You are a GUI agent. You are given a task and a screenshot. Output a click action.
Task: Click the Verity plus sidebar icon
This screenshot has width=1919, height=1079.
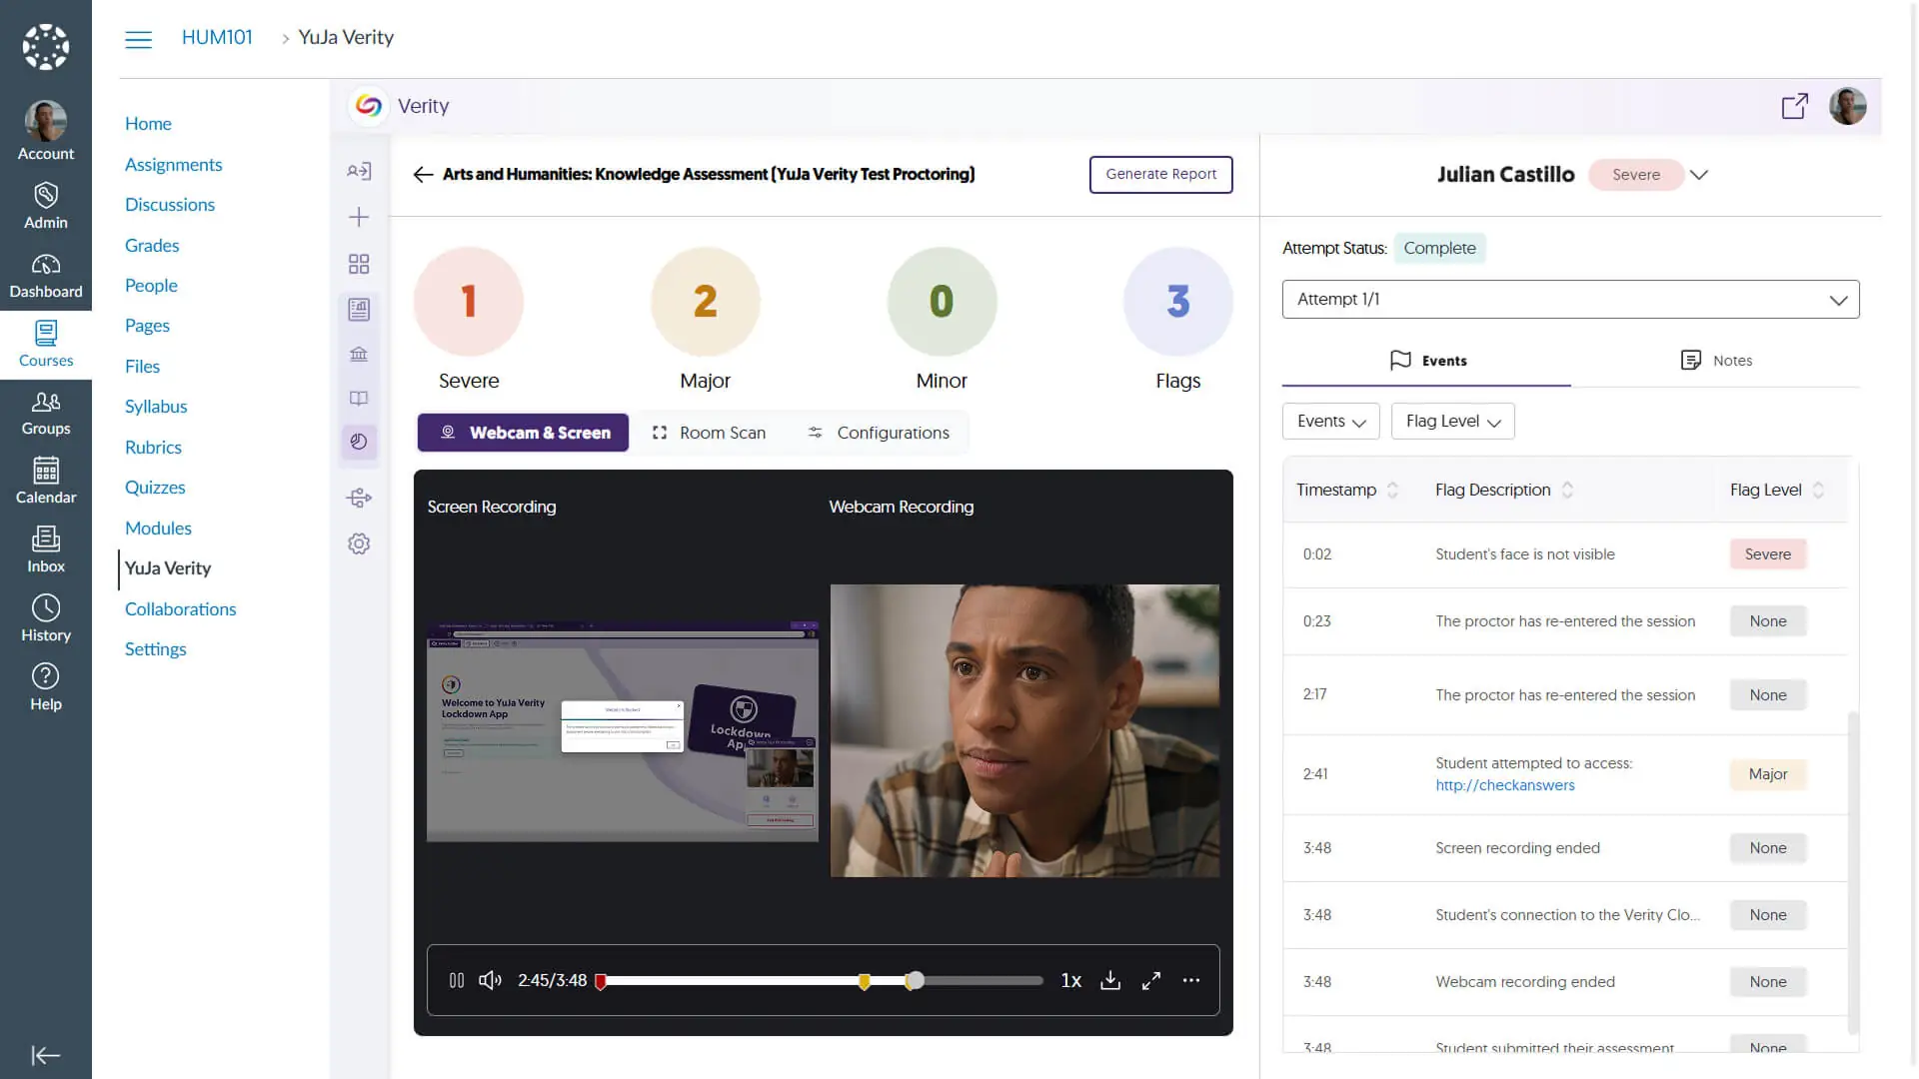coord(359,217)
